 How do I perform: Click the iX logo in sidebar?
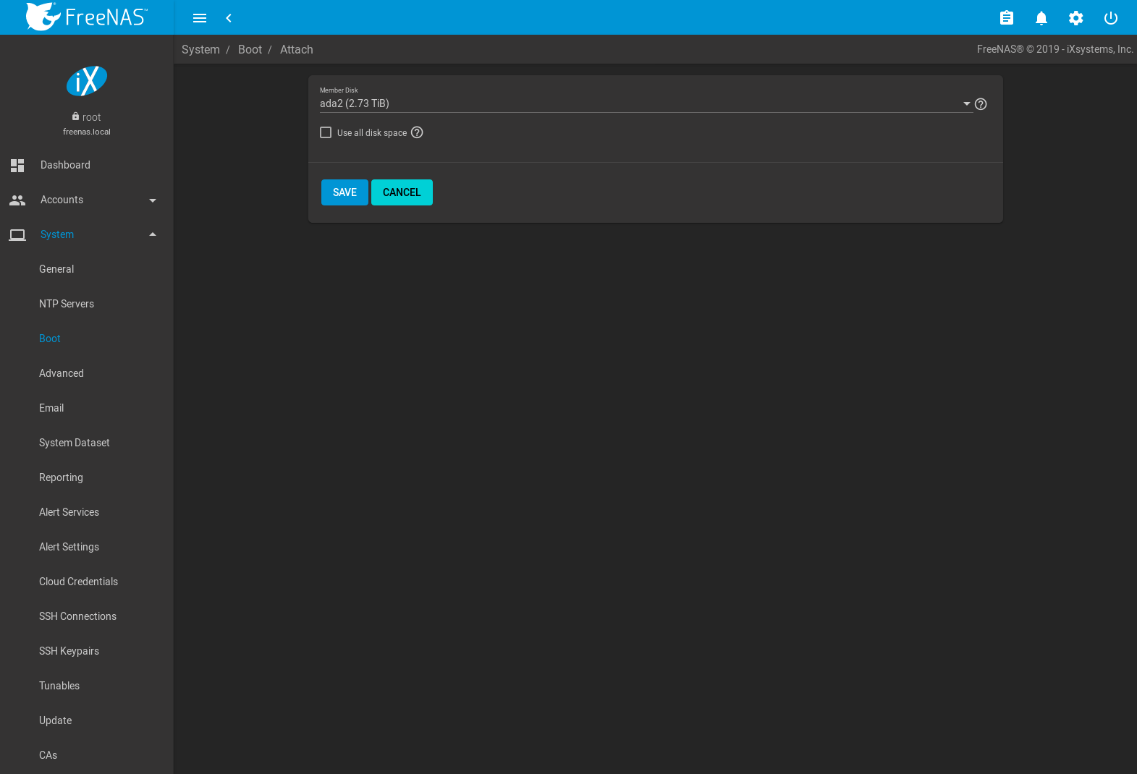click(x=87, y=81)
